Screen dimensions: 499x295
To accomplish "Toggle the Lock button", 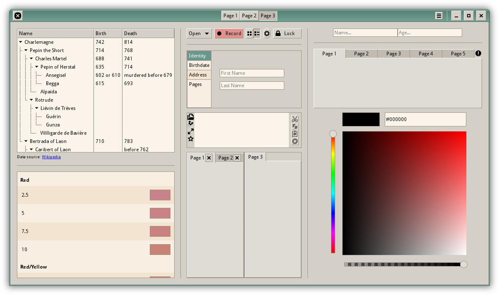I will [x=287, y=33].
